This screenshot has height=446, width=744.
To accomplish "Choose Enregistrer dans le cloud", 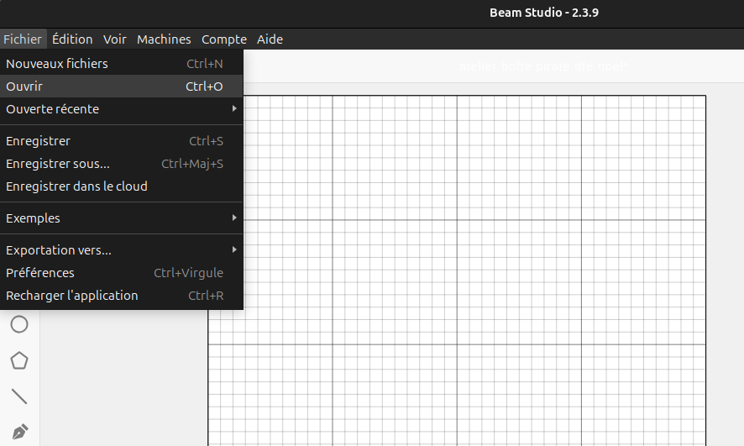I will click(x=76, y=186).
